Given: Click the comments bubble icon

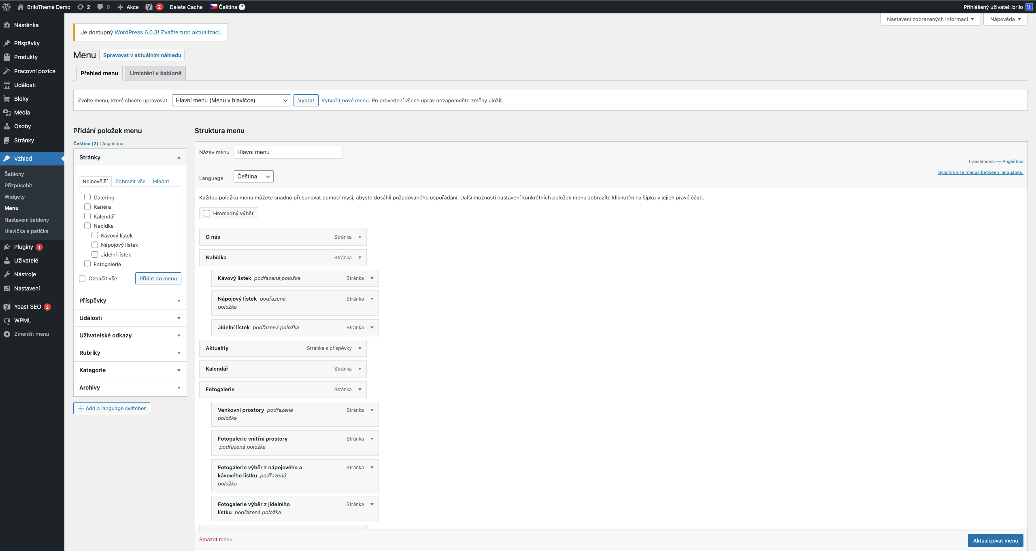Looking at the screenshot, I should pos(100,7).
